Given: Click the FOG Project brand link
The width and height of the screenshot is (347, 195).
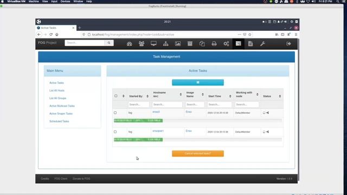Looking at the screenshot, I should coord(47,43).
